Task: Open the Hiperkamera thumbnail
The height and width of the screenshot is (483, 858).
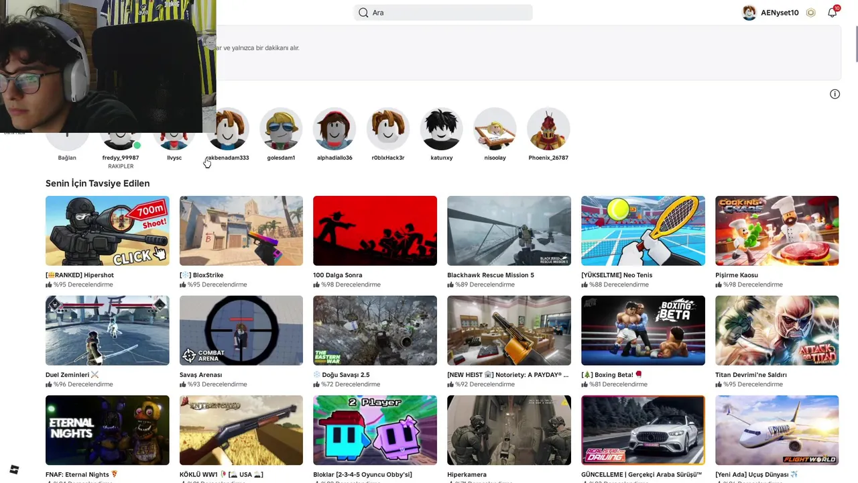Action: (509, 430)
